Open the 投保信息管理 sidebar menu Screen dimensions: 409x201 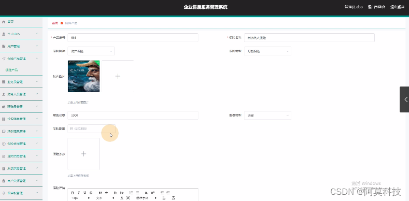[21, 119]
